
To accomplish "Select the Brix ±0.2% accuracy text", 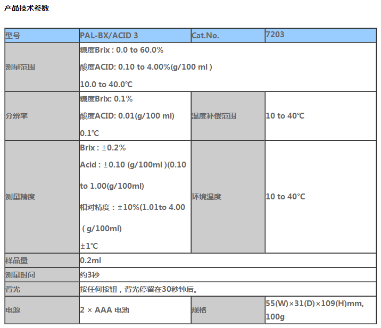I will pos(103,148).
